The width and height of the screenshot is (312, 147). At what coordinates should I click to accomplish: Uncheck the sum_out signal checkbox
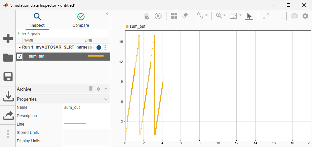tap(19, 56)
